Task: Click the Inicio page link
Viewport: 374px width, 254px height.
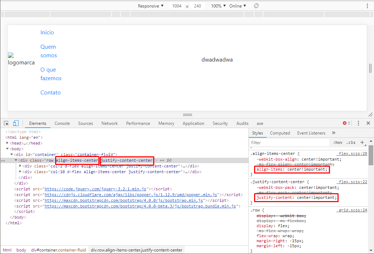Action: 47,33
